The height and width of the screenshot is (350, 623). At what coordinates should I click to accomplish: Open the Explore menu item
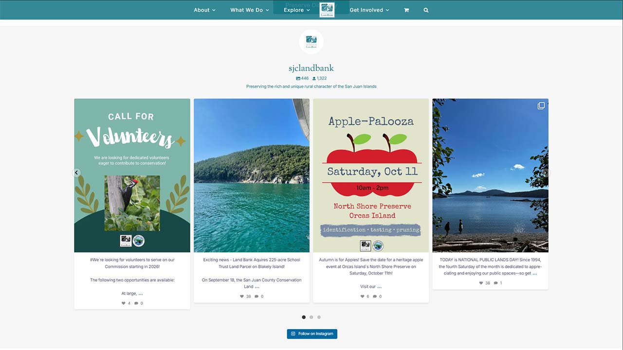[x=297, y=10]
